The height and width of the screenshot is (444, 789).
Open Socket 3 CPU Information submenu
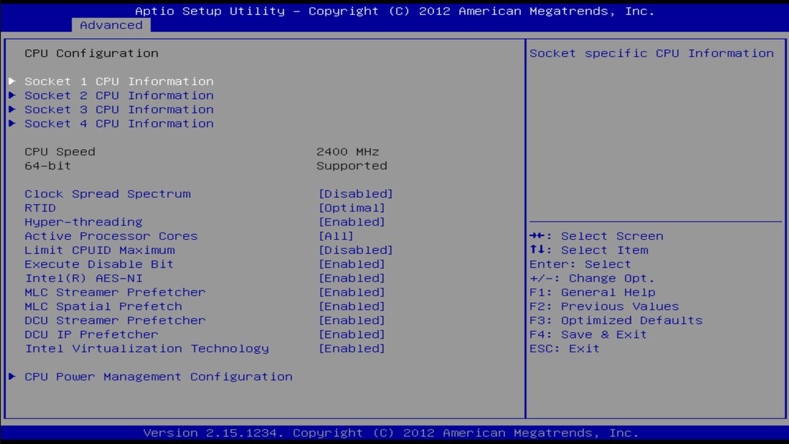point(119,110)
